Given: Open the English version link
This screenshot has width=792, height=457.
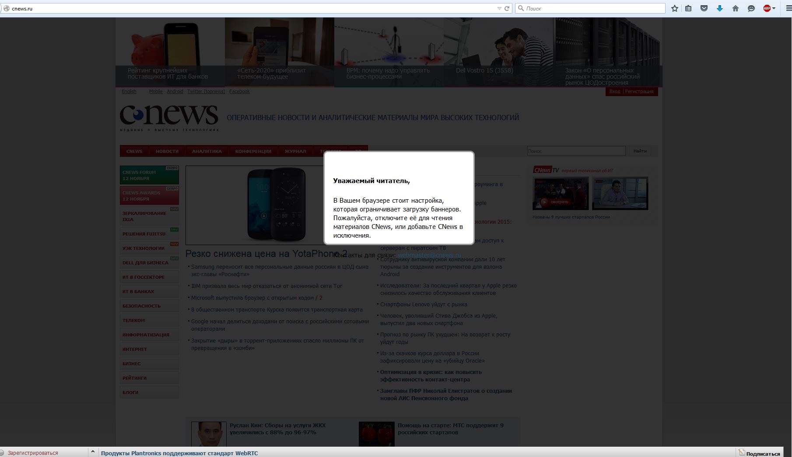Looking at the screenshot, I should [x=129, y=91].
